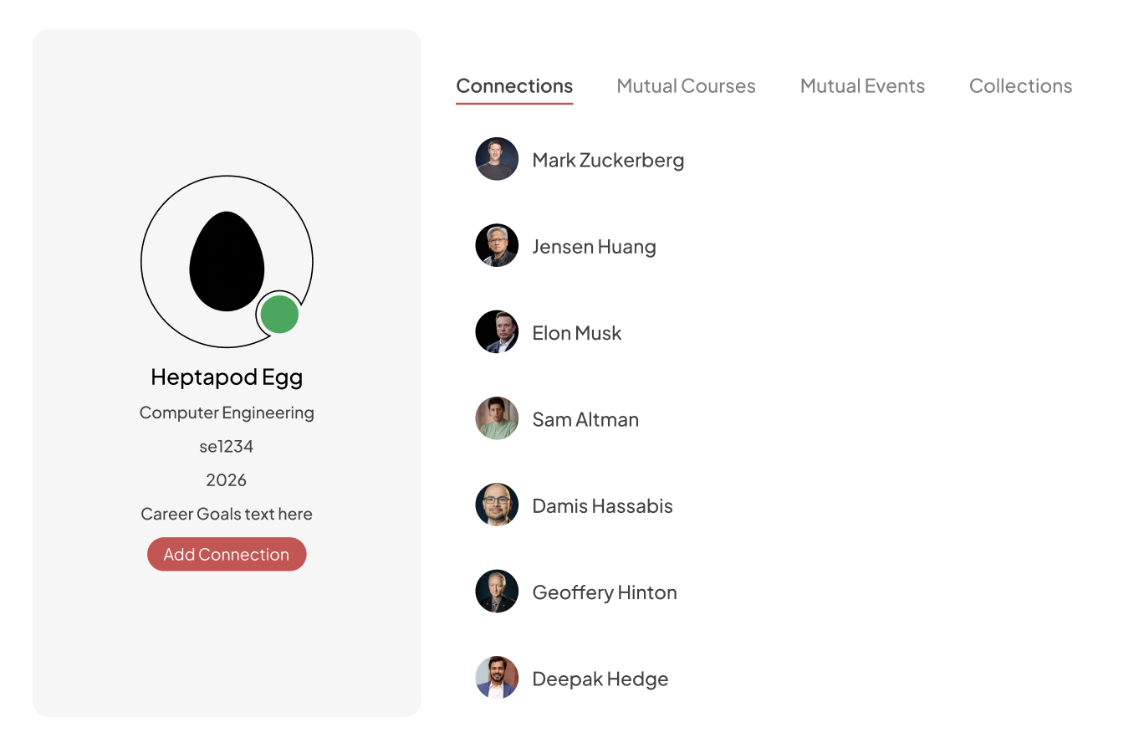Click Mark Zuckerberg's avatar photo
The height and width of the screenshot is (743, 1134).
click(497, 159)
